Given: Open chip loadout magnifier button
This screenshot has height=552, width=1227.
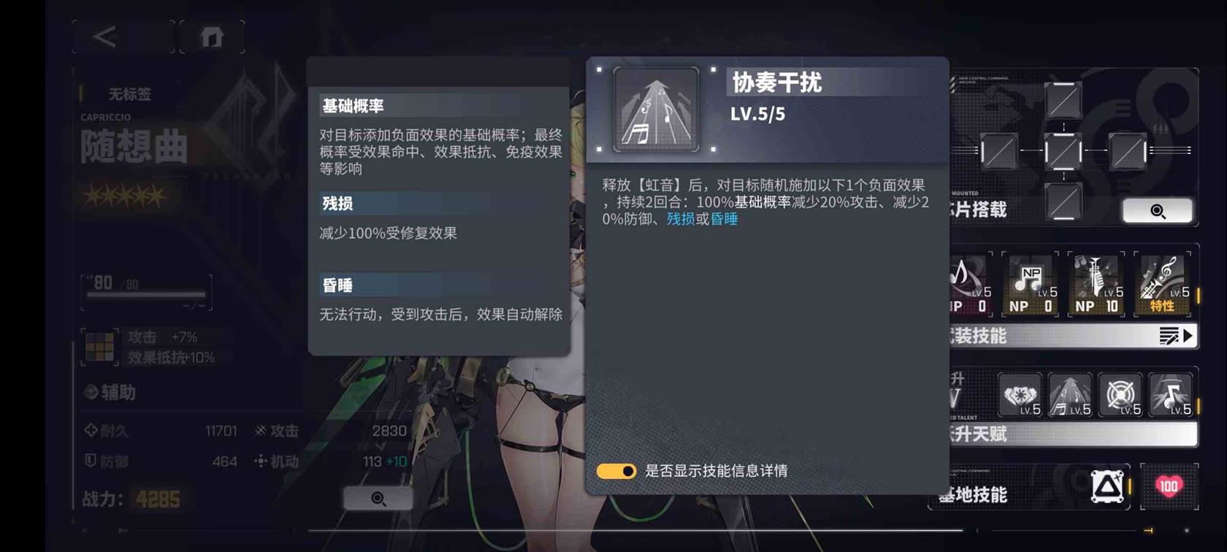Looking at the screenshot, I should point(1158,211).
